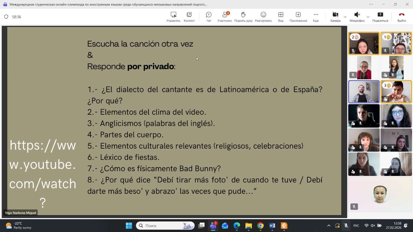Expand the camera options dropdown arrow
Image resolution: width=413 pixels, height=232 pixels.
345,17
